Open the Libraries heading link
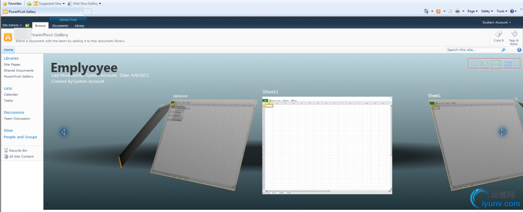 point(11,58)
